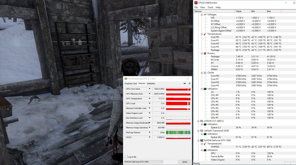Open the GPU Load sensor dropdown

[x=149, y=103]
